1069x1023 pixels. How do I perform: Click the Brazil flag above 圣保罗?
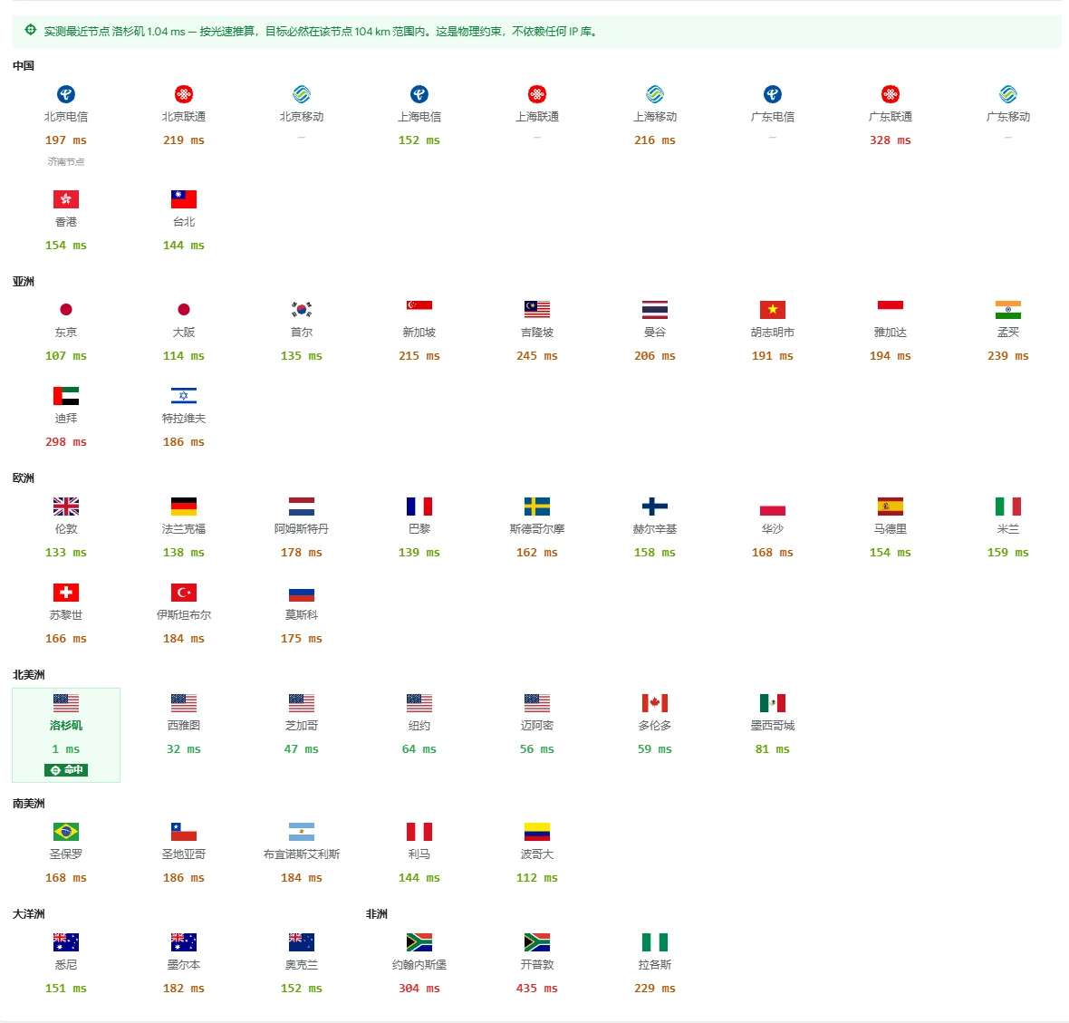(x=66, y=832)
